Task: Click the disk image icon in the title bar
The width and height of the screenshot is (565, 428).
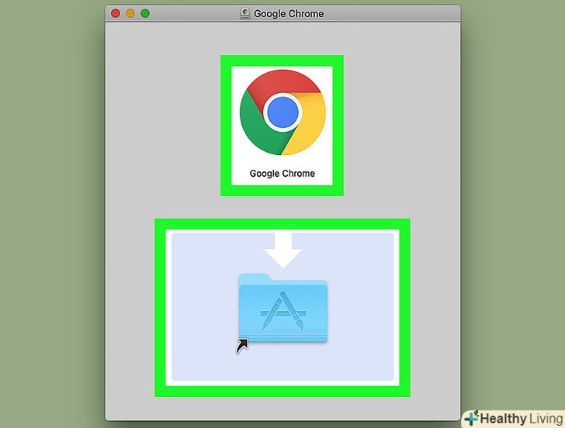Action: pyautogui.click(x=245, y=14)
